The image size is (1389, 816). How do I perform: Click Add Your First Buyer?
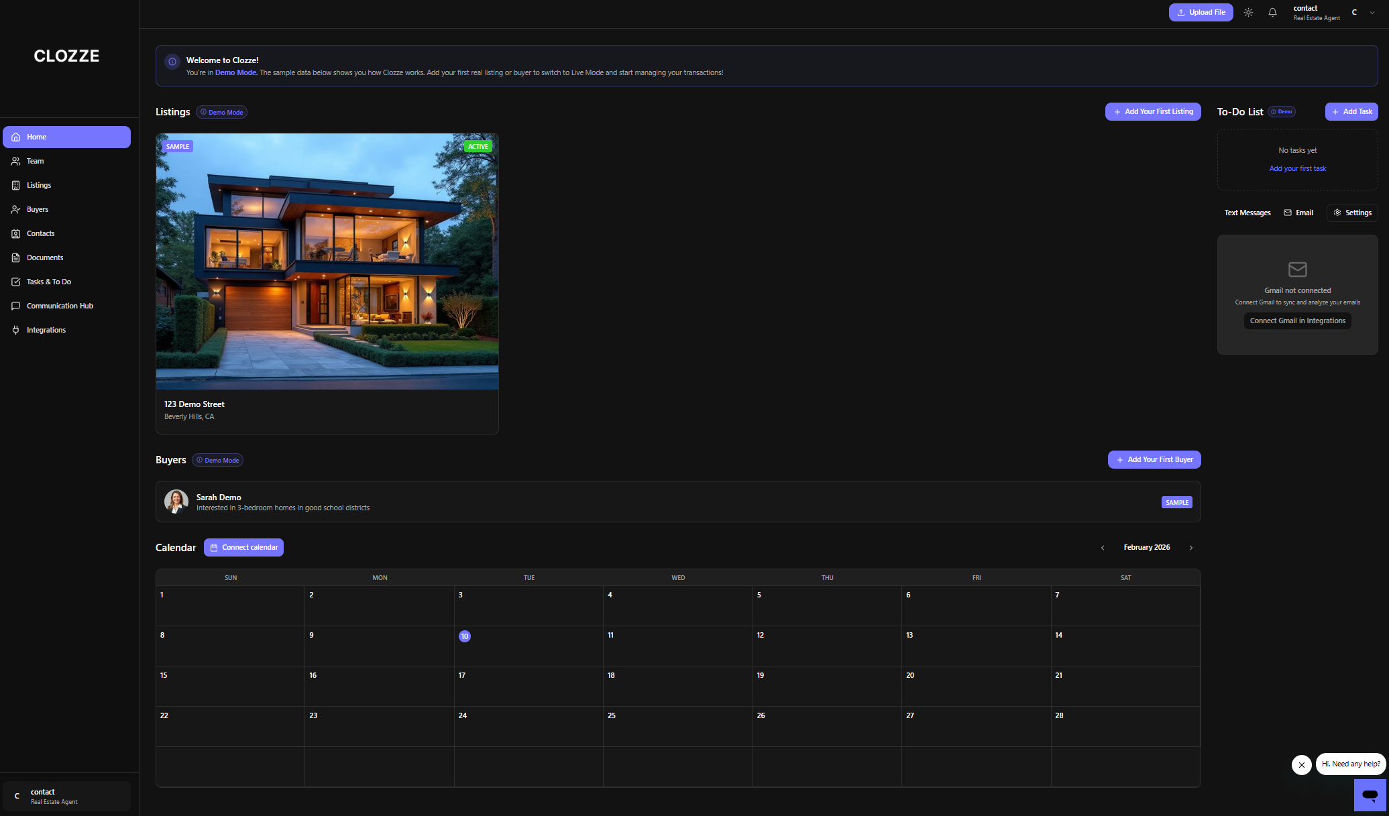(1154, 459)
